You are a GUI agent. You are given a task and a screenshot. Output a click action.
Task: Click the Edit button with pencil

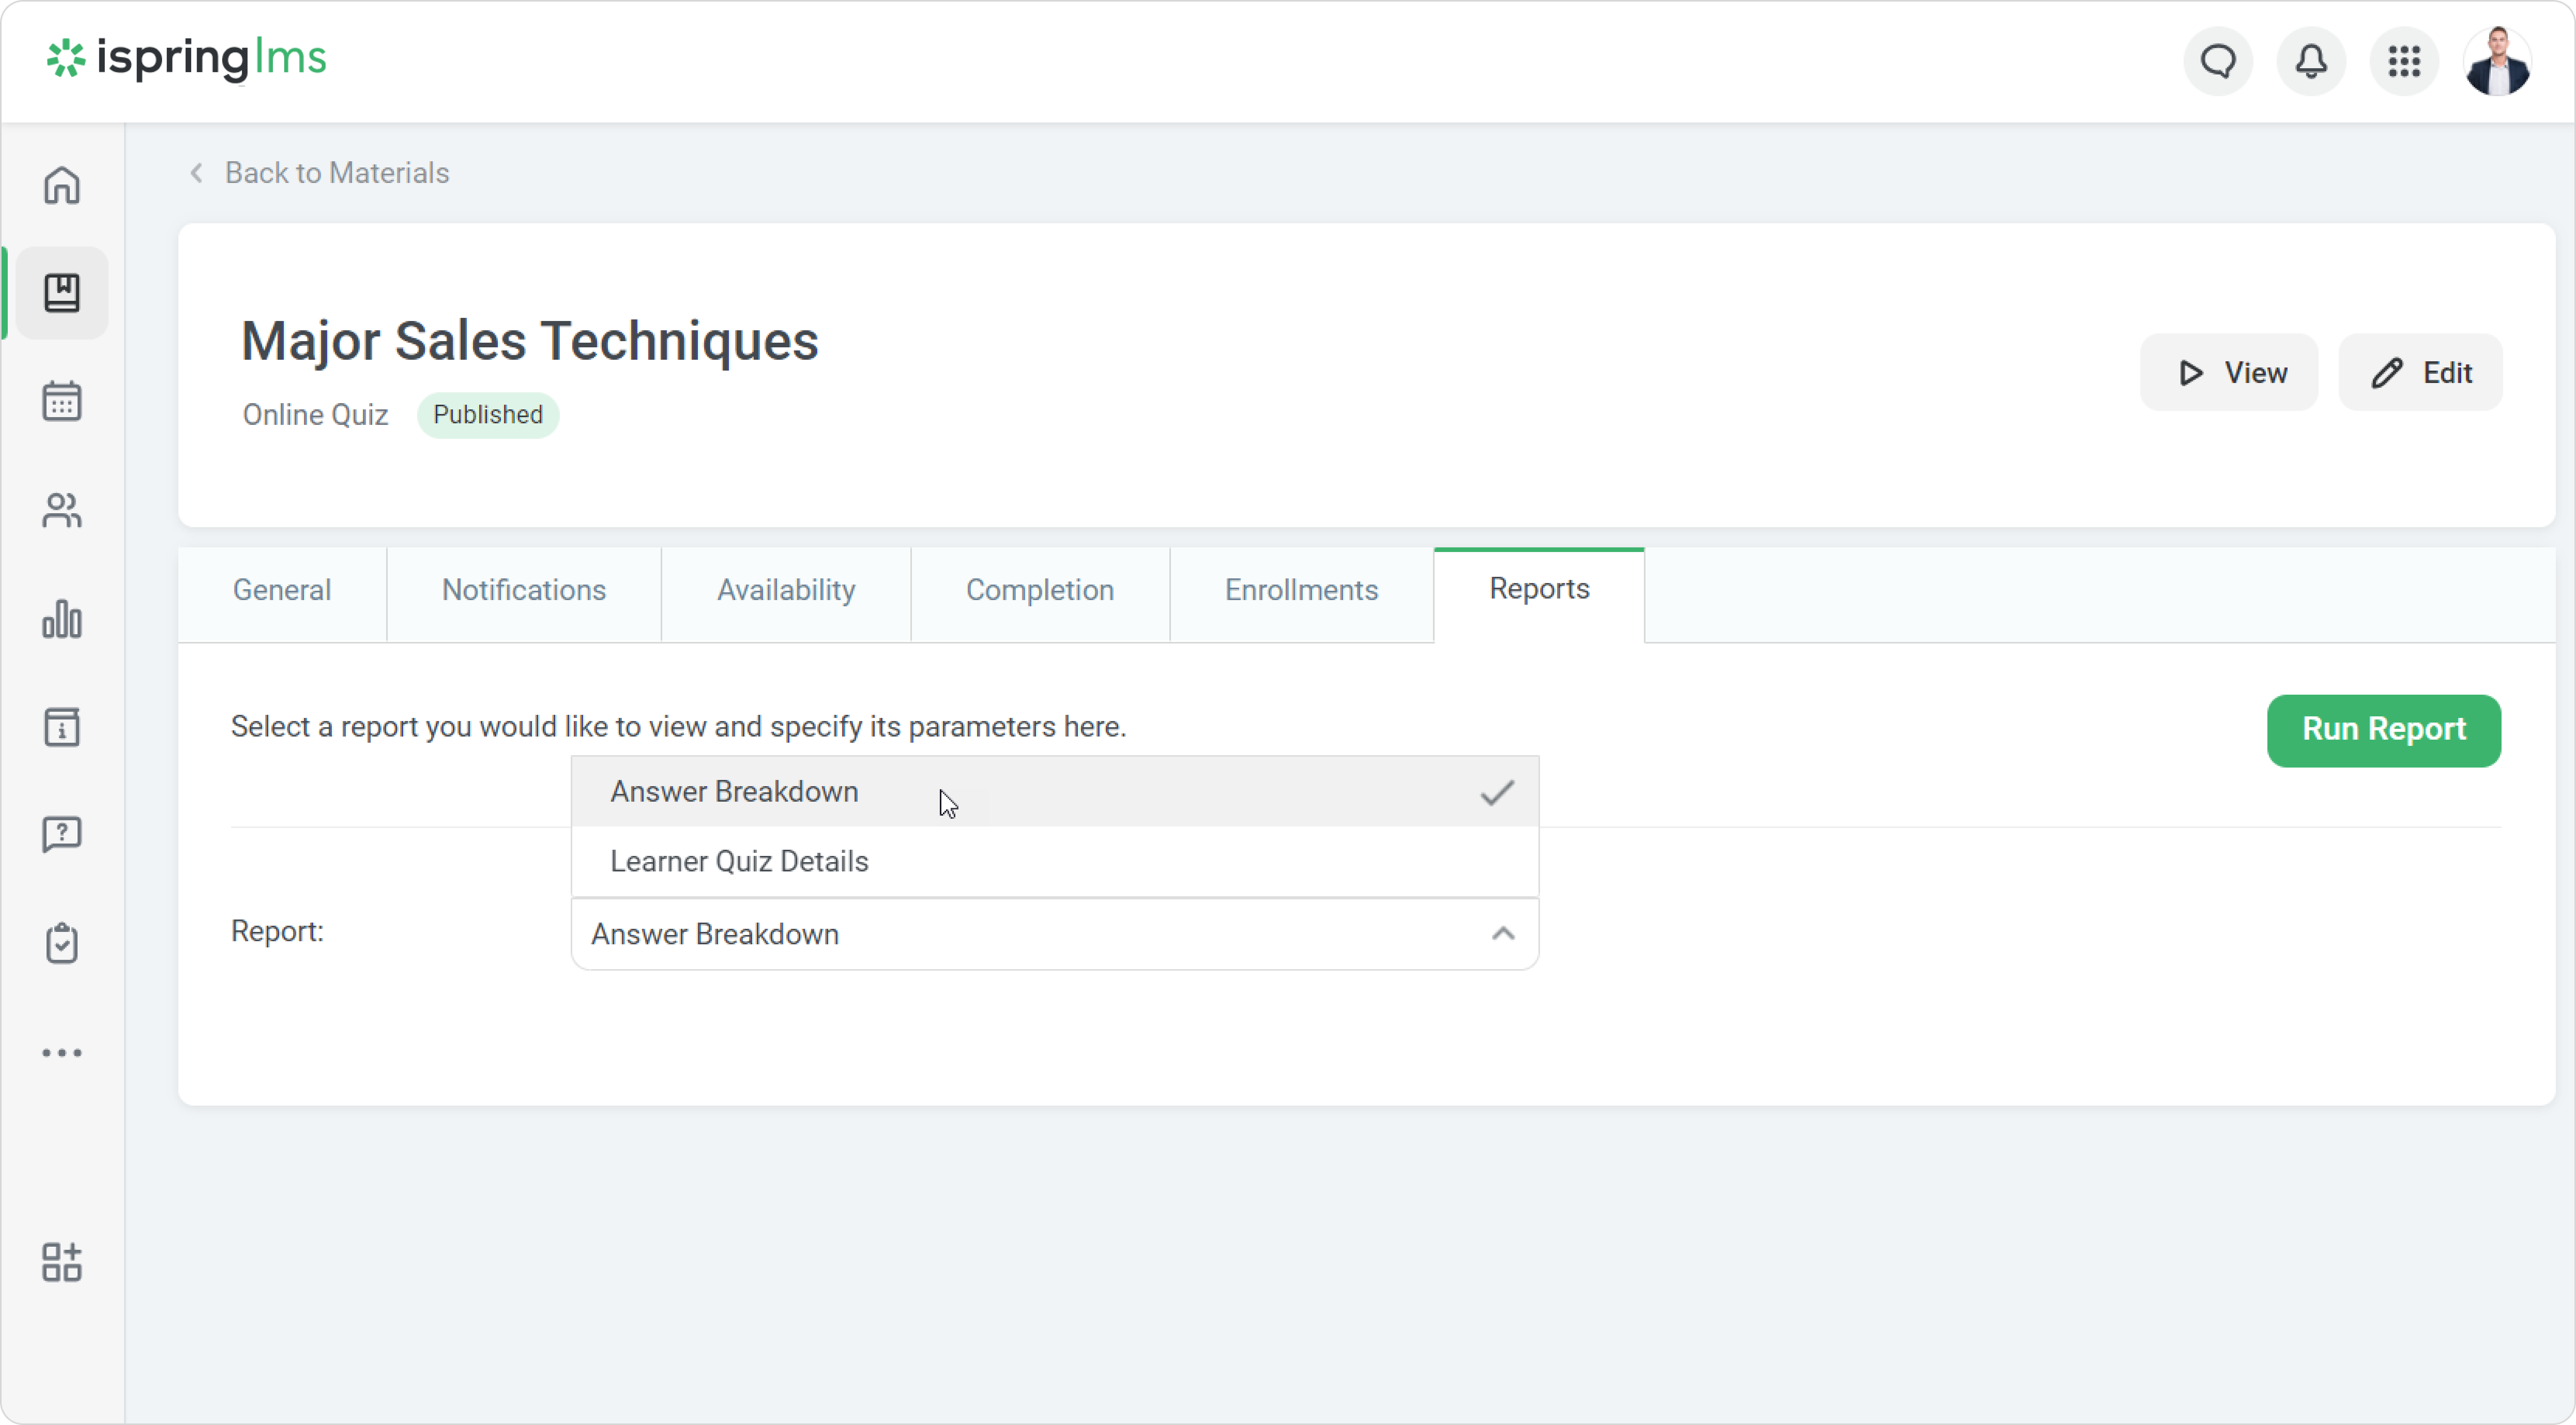tap(2420, 373)
